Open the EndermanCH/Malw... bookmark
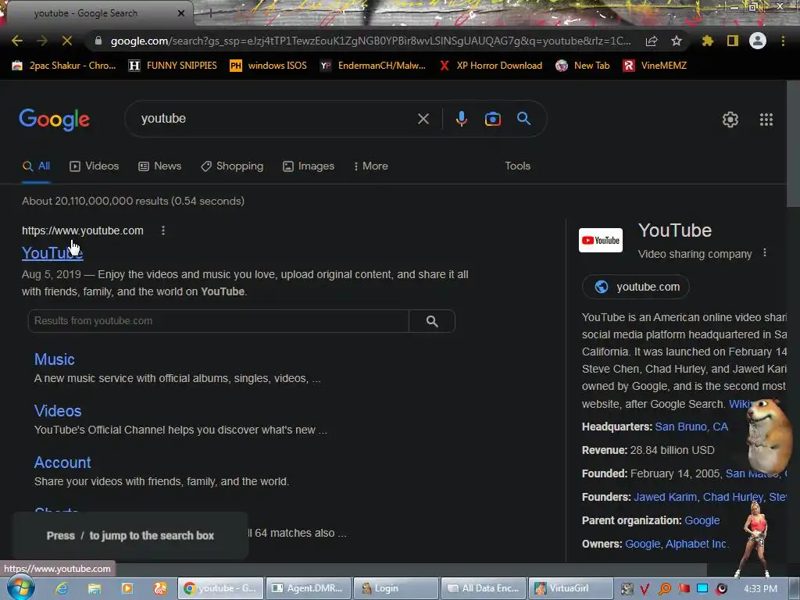800x600 pixels. tap(373, 66)
